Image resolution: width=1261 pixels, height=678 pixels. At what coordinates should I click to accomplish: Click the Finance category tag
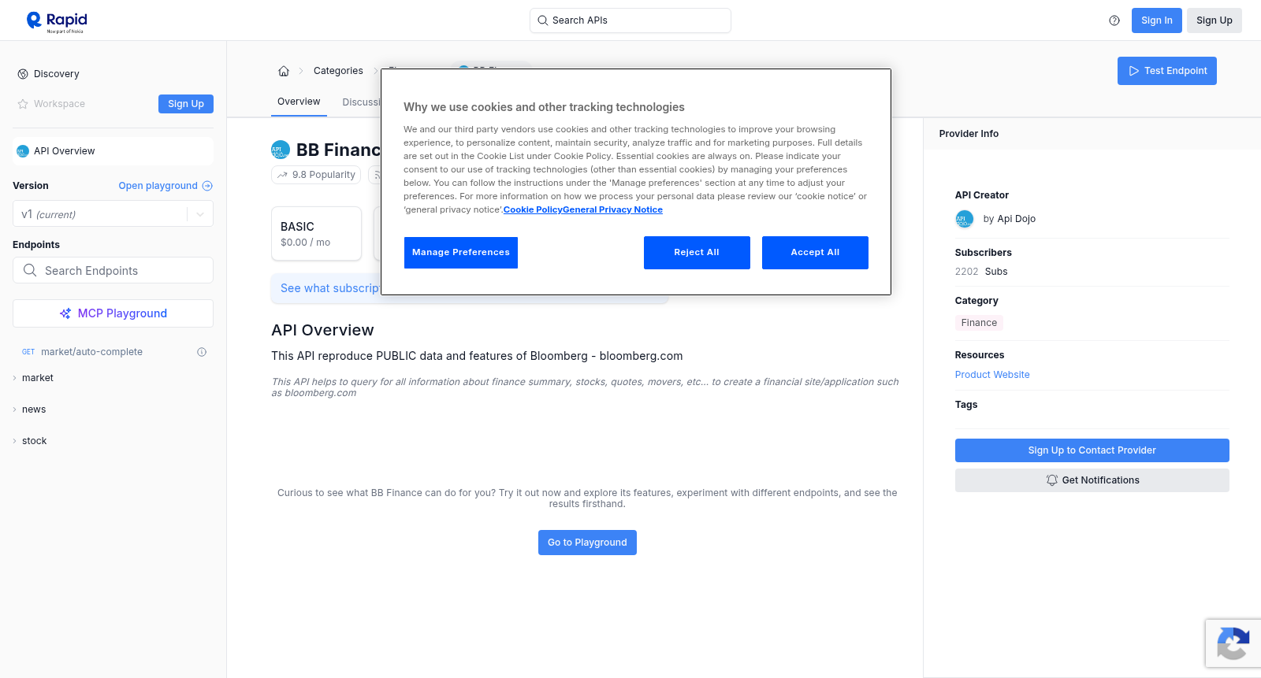(x=979, y=323)
